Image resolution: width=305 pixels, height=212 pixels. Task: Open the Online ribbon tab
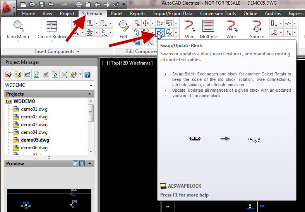(x=250, y=14)
